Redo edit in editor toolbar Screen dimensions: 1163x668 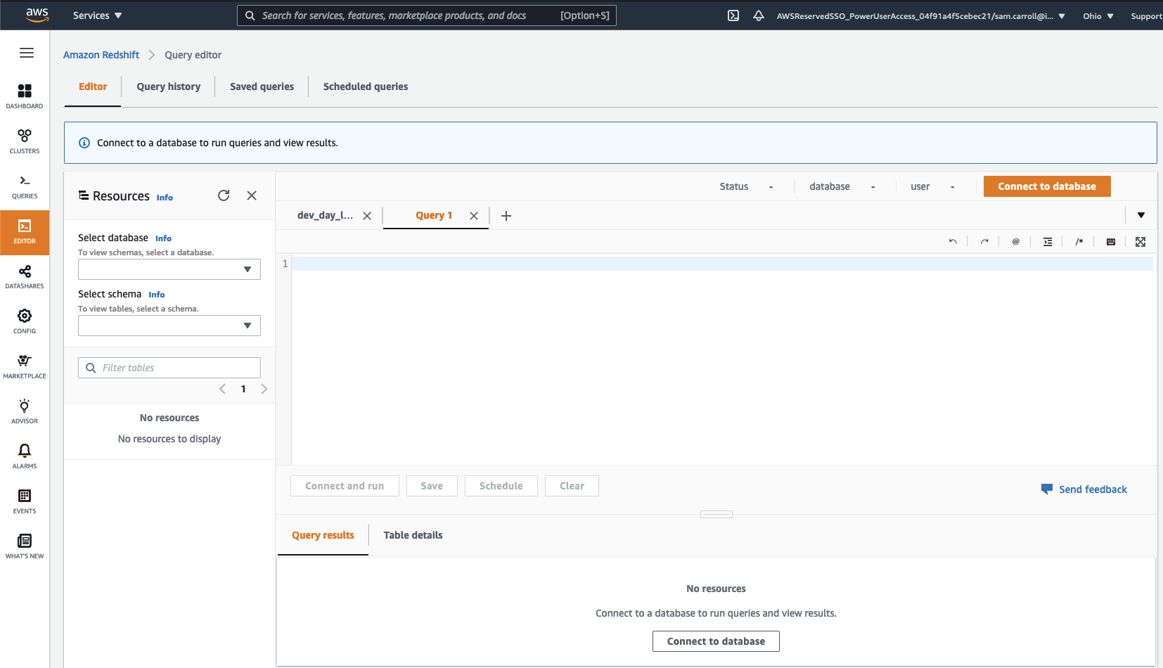point(984,242)
